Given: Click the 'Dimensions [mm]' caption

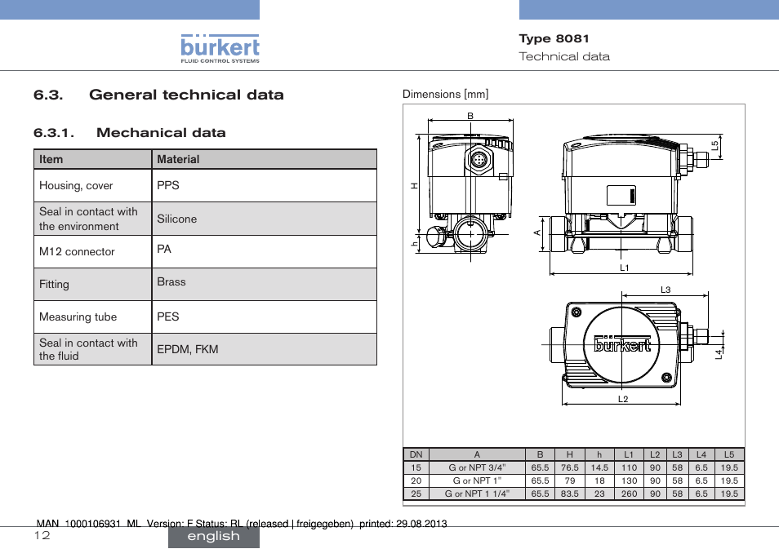Looking at the screenshot, I should (x=445, y=95).
